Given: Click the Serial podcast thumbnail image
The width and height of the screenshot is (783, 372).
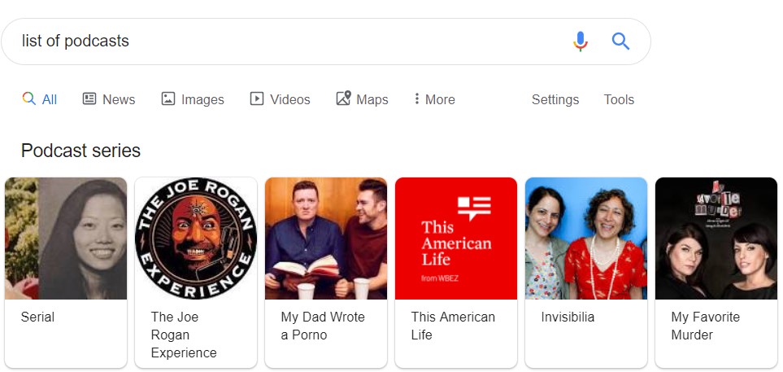Looking at the screenshot, I should tap(66, 239).
